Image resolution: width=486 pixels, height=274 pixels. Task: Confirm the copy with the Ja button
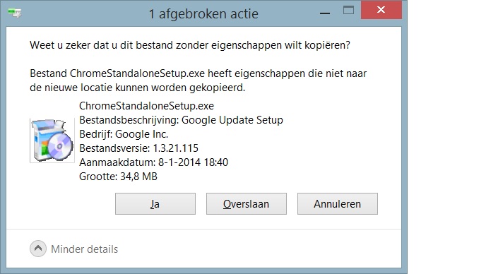click(x=155, y=204)
